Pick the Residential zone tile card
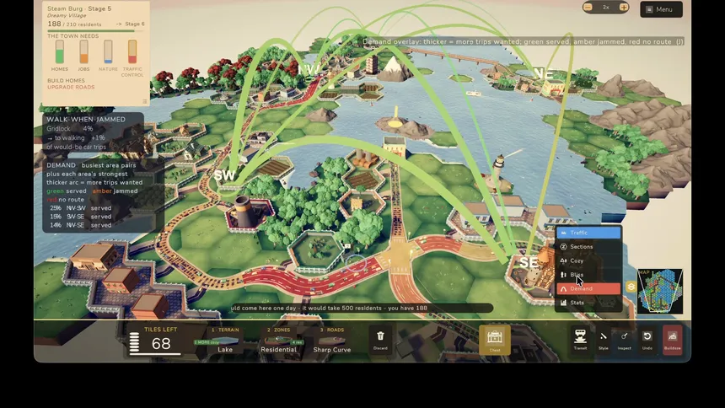 click(278, 341)
